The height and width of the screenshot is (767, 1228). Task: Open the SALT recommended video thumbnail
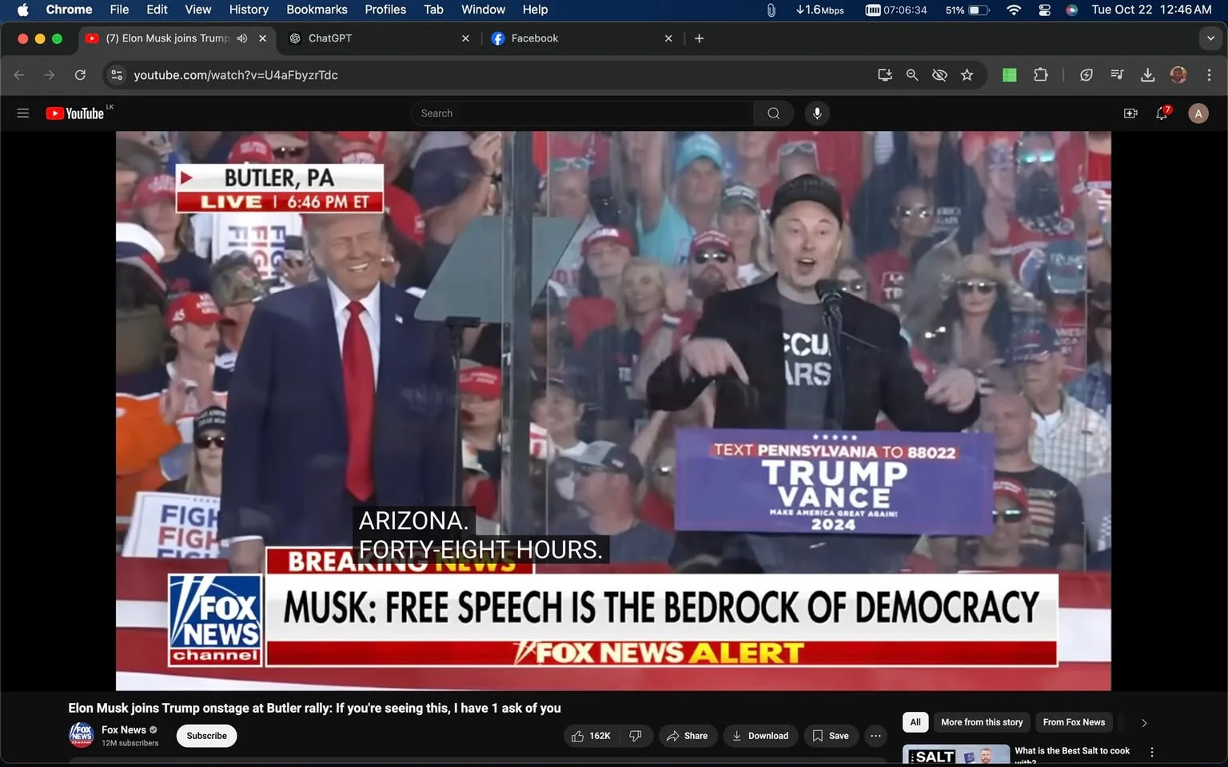(956, 755)
